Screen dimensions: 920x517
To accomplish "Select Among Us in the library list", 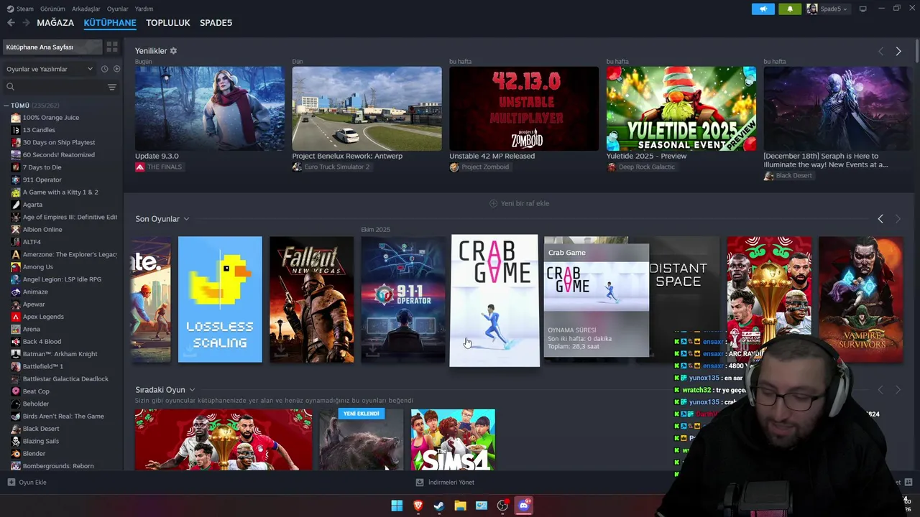I will pyautogui.click(x=37, y=267).
